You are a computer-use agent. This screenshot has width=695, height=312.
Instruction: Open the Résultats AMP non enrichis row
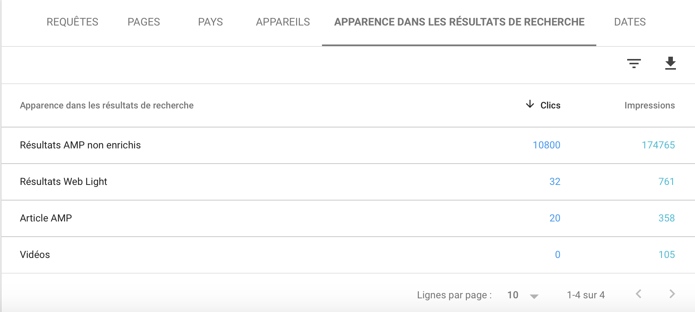coord(348,145)
